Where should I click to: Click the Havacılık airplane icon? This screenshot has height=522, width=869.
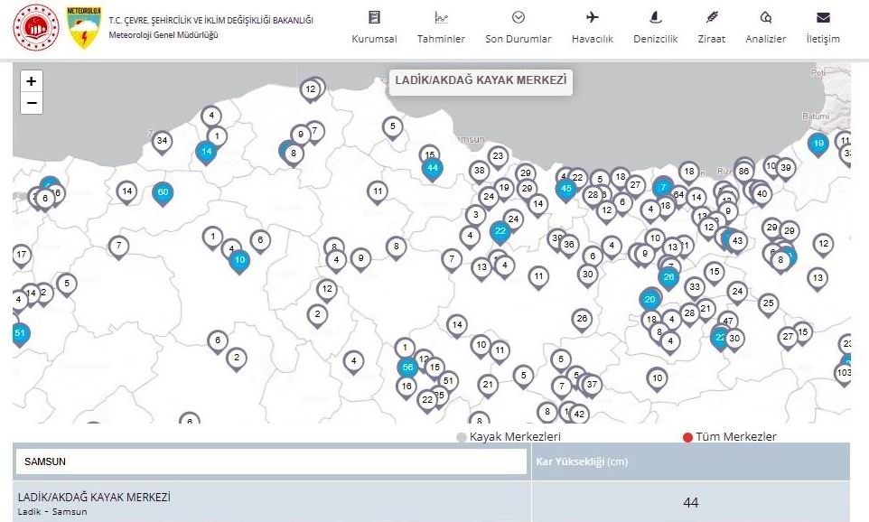pyautogui.click(x=593, y=18)
